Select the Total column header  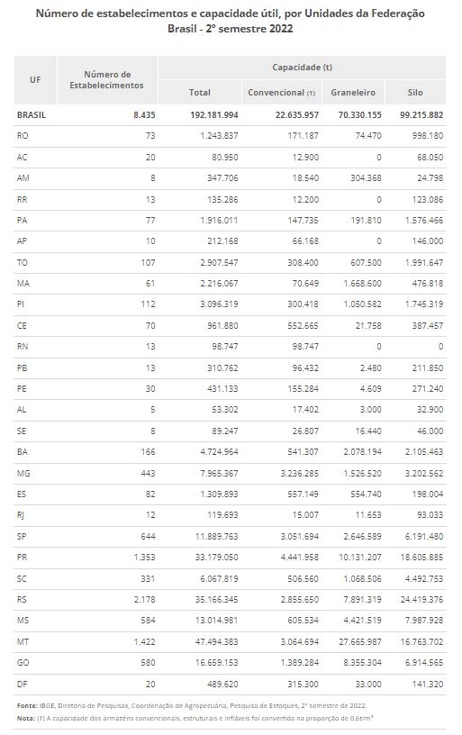pyautogui.click(x=200, y=93)
